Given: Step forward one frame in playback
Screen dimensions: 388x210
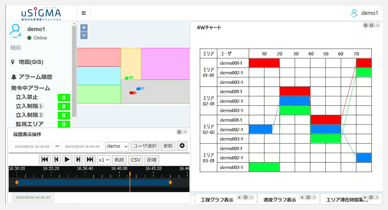Looking at the screenshot, I should pyautogui.click(x=78, y=160).
